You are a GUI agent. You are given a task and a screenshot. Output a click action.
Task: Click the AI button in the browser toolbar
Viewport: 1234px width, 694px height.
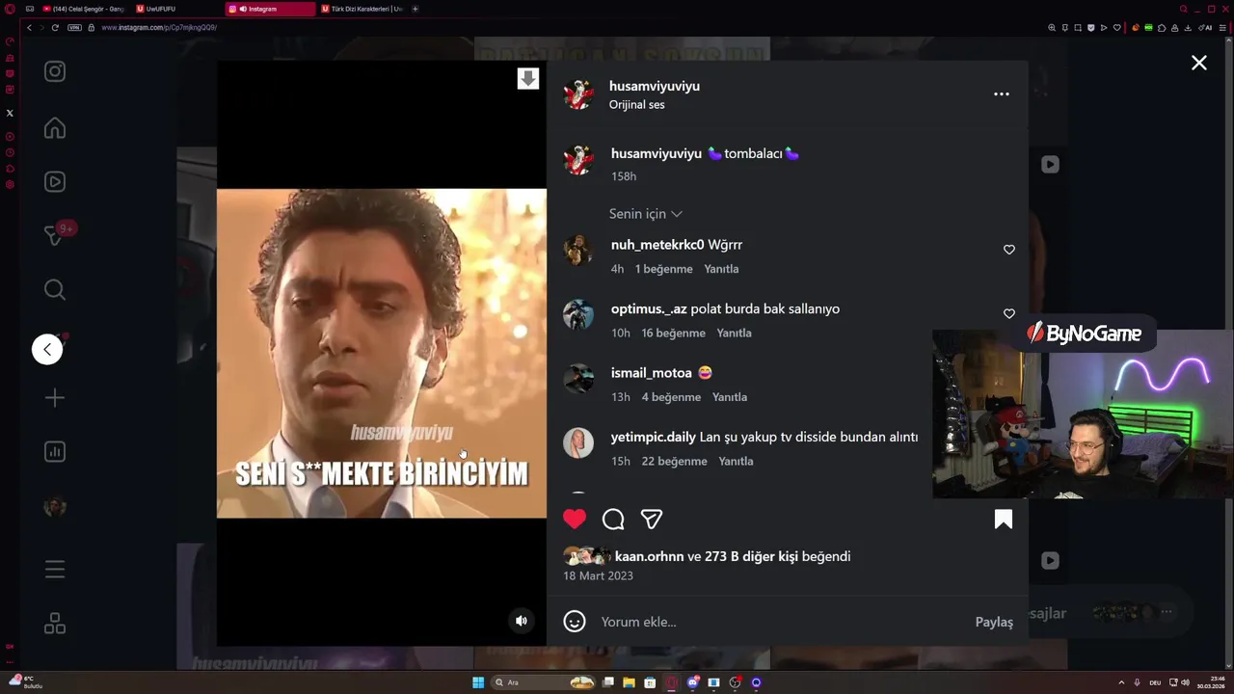[1206, 27]
